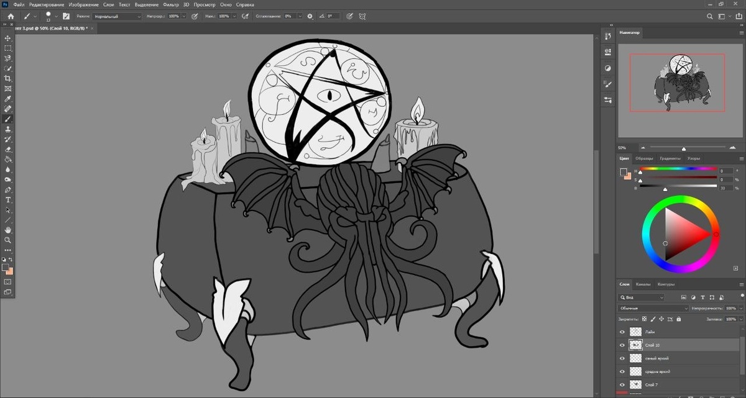
Task: Click the hue slider in Color panel
Action: pos(678,168)
